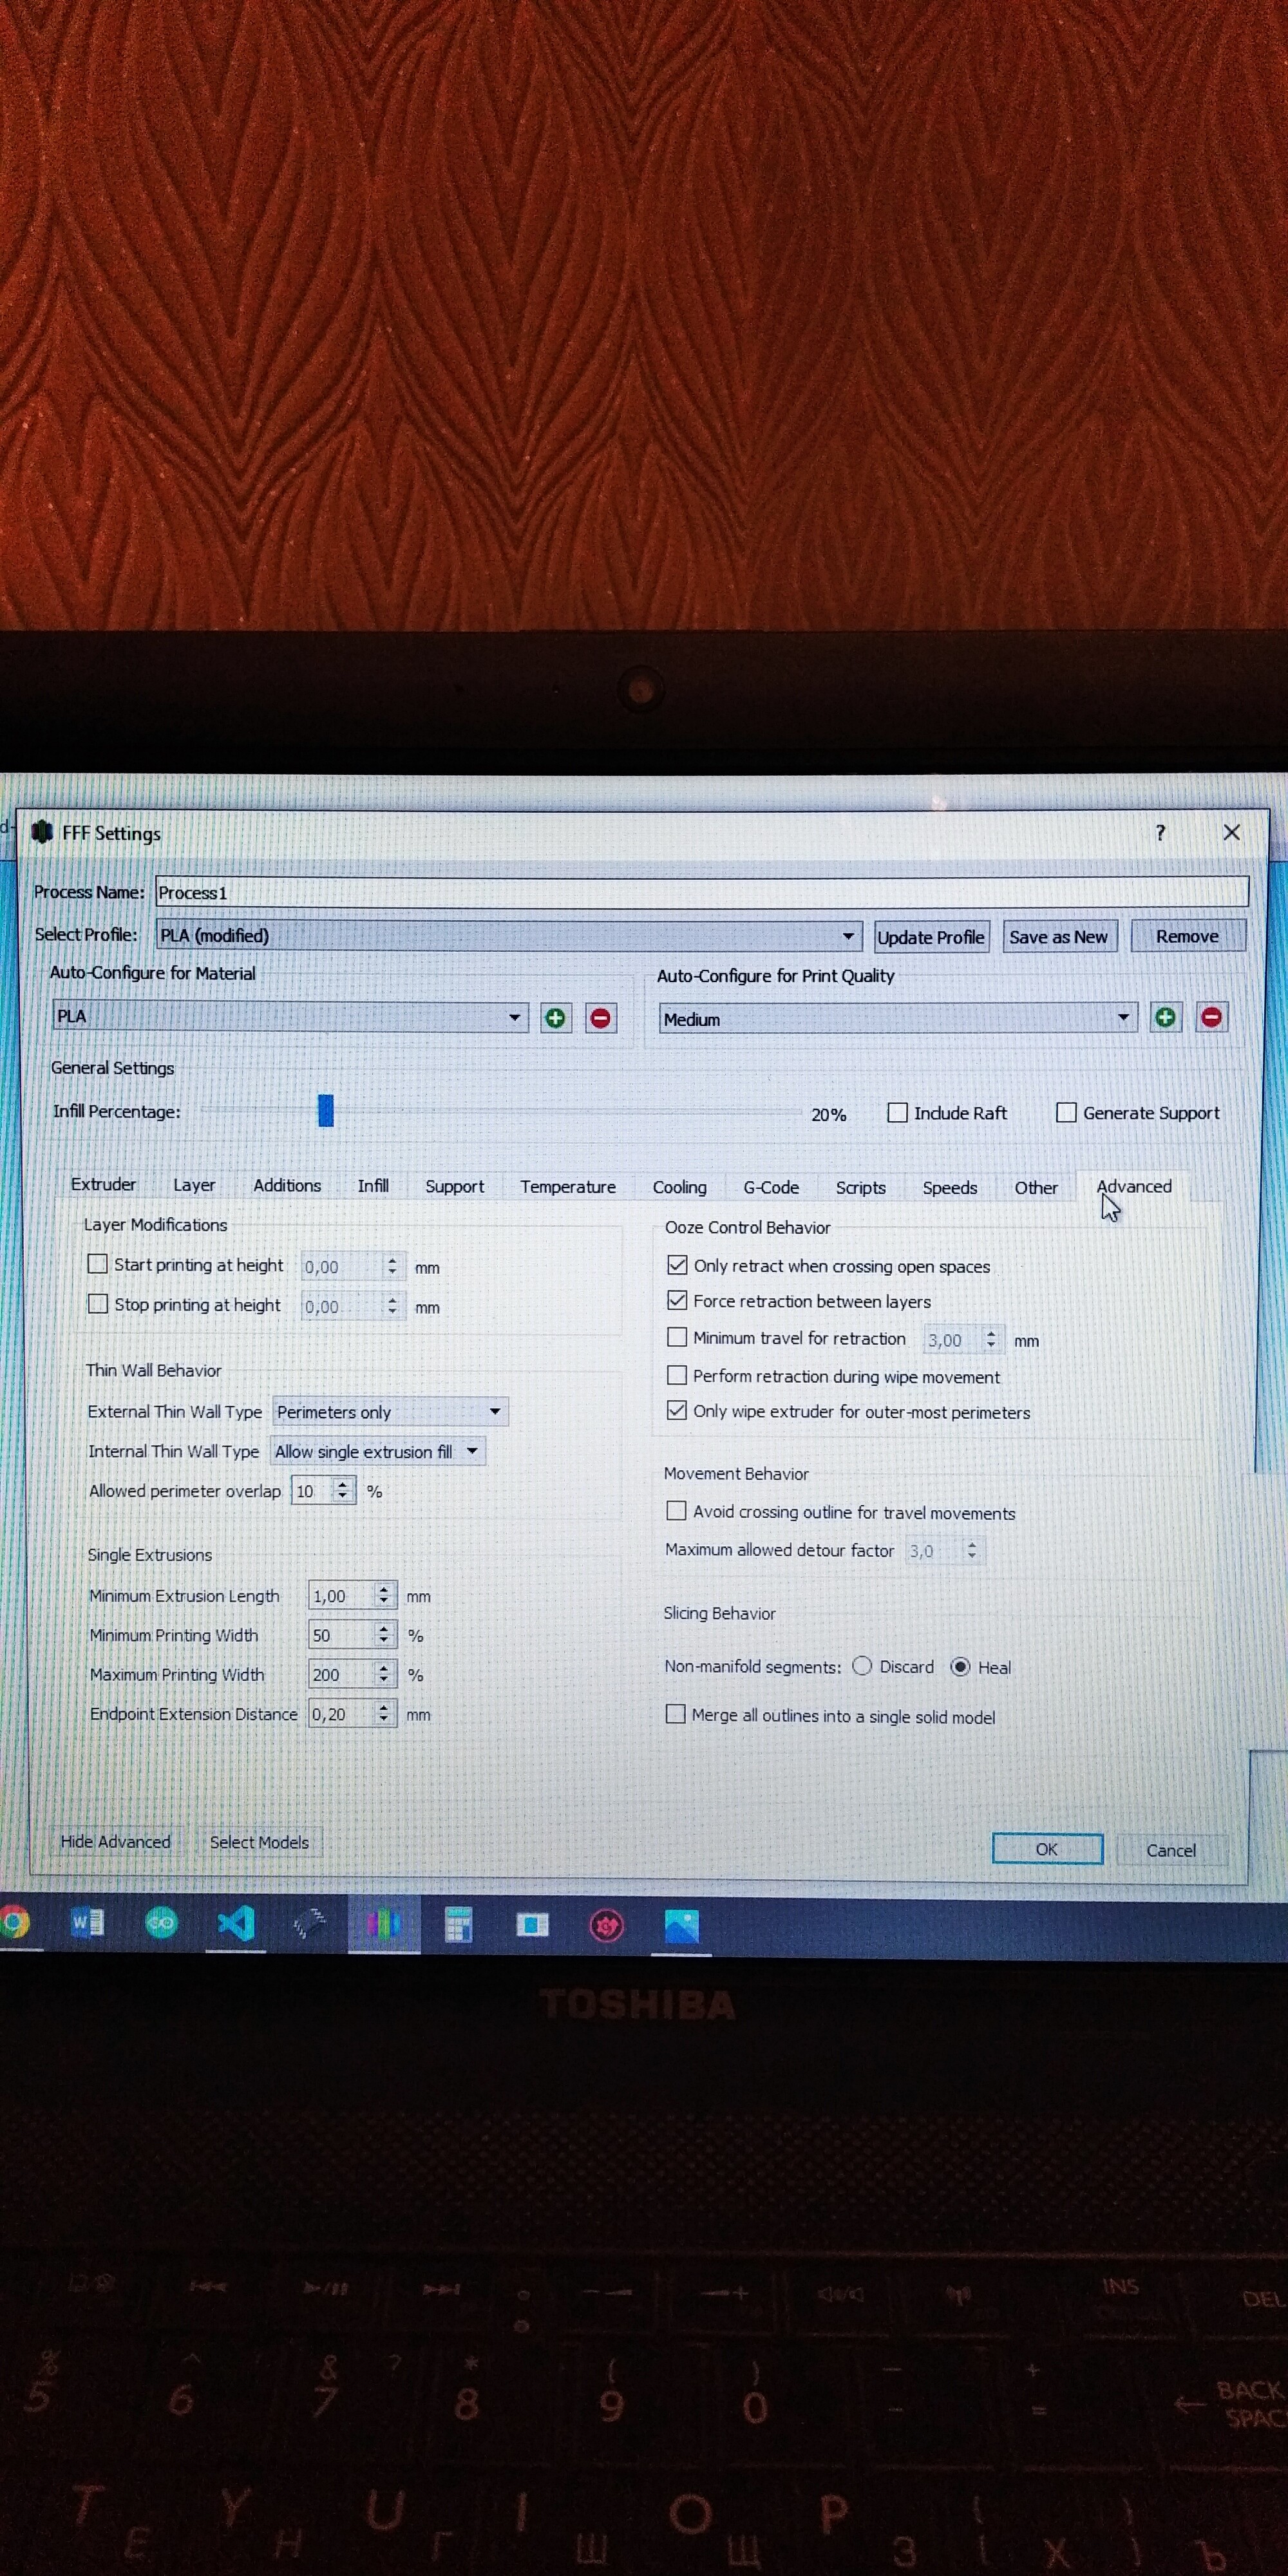Viewport: 1288px width, 2576px height.
Task: Remove the Medium print quality configuration
Action: pos(1211,1017)
